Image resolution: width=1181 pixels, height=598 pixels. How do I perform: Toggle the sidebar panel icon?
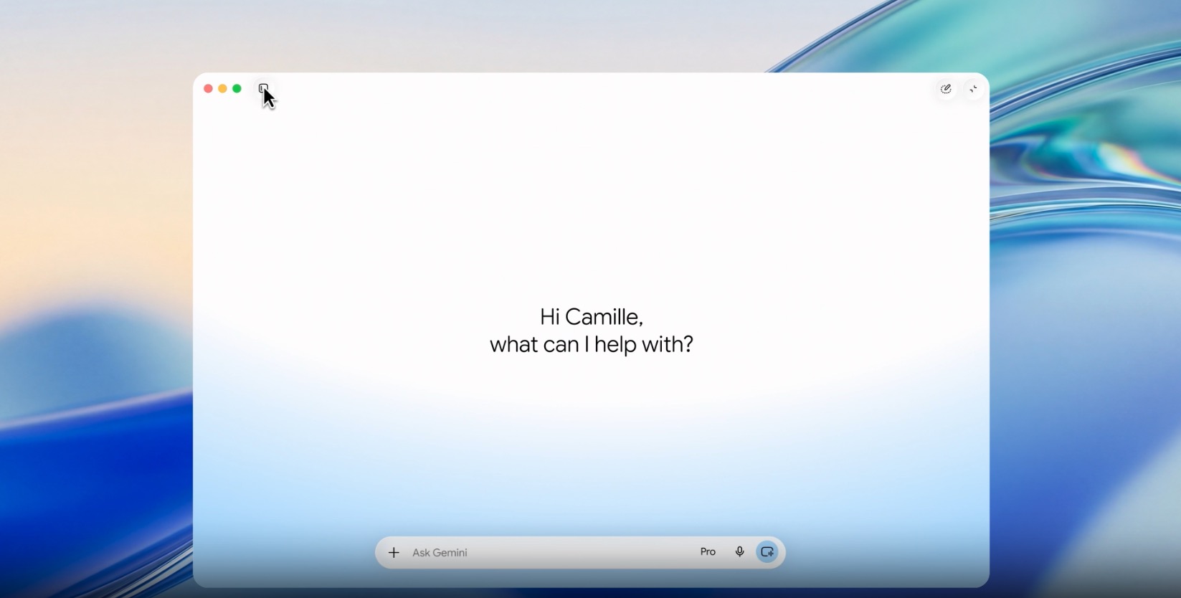coord(263,88)
